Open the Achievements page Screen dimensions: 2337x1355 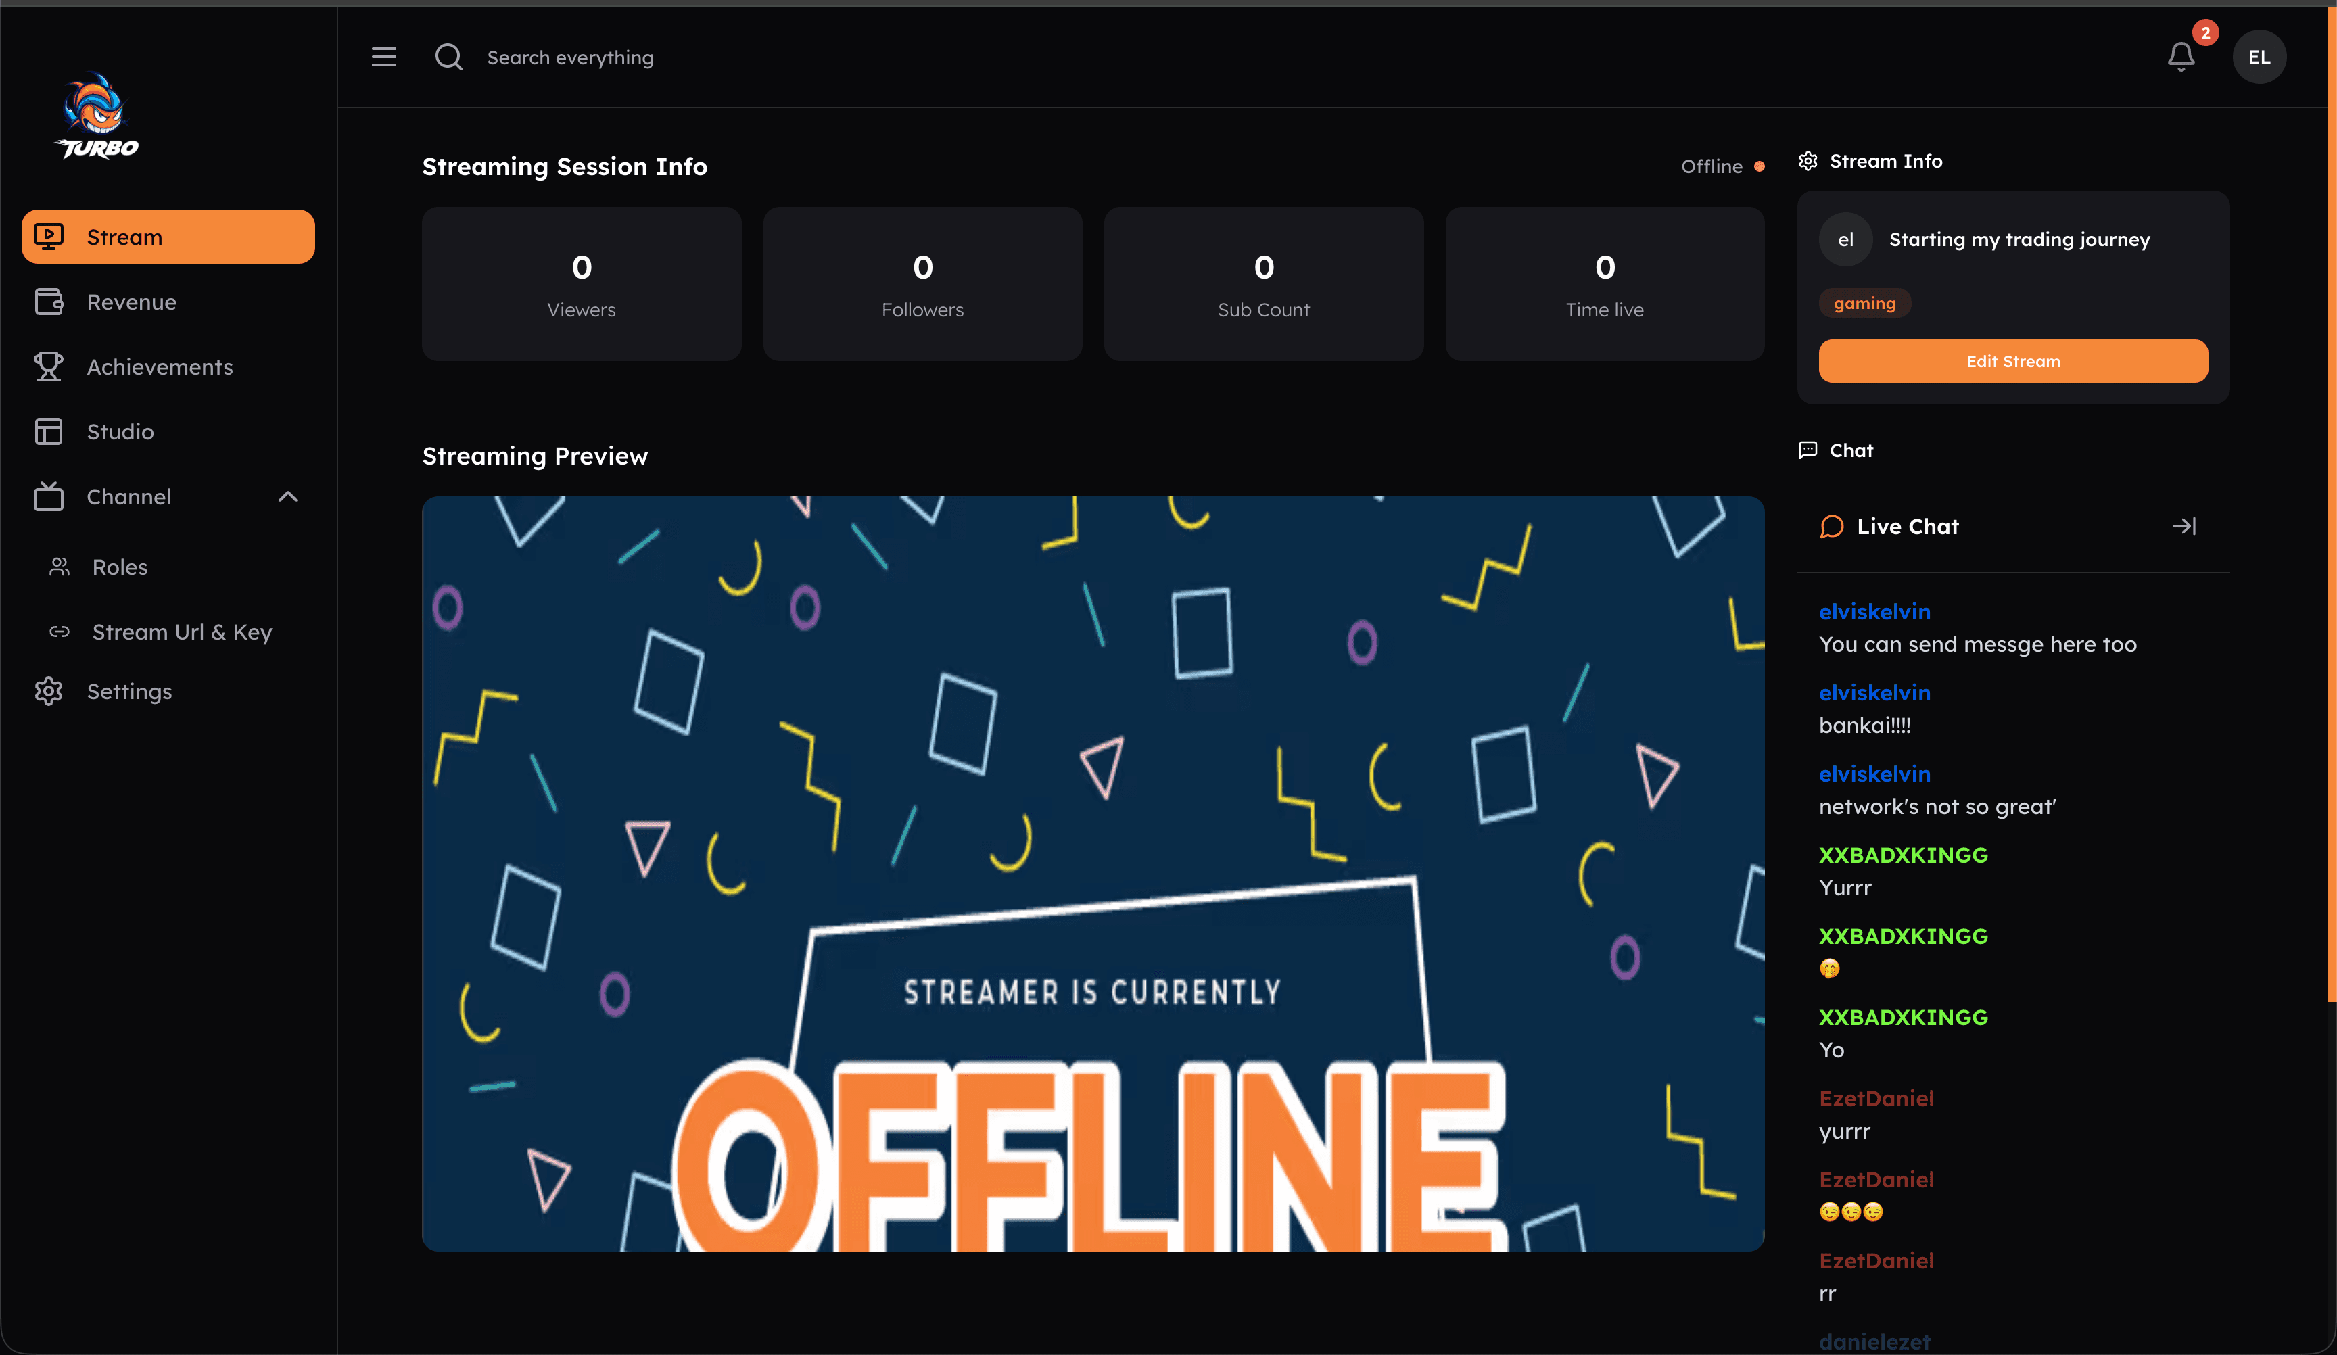[x=168, y=366]
